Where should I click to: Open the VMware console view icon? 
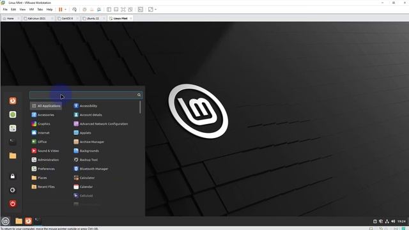point(141,10)
